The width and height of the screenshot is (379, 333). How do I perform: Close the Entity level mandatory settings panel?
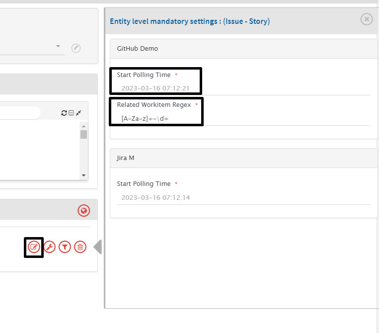pos(367,19)
